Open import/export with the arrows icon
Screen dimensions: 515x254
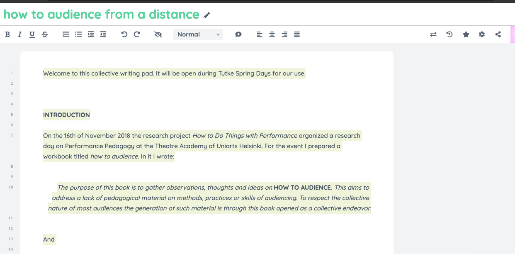[x=433, y=34]
